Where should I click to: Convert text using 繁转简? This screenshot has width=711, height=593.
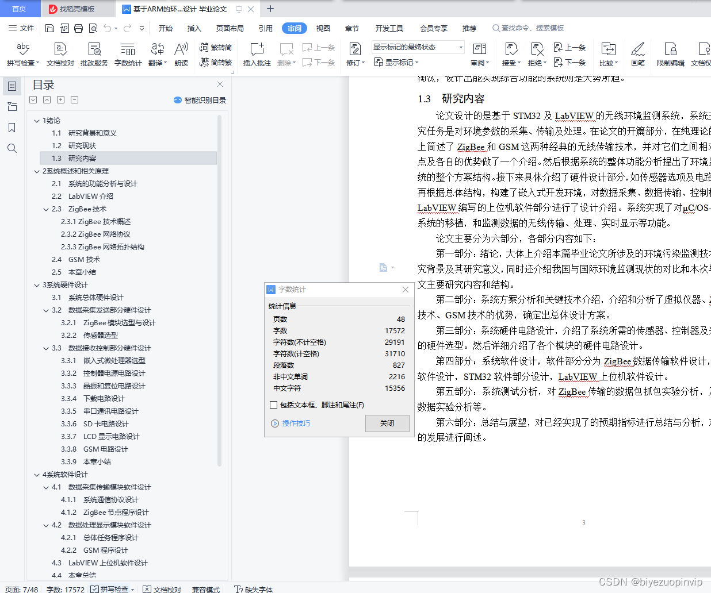[x=216, y=48]
